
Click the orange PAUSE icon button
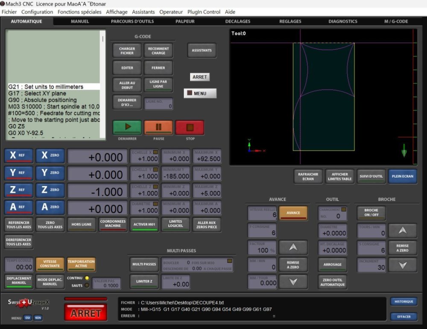click(x=158, y=127)
